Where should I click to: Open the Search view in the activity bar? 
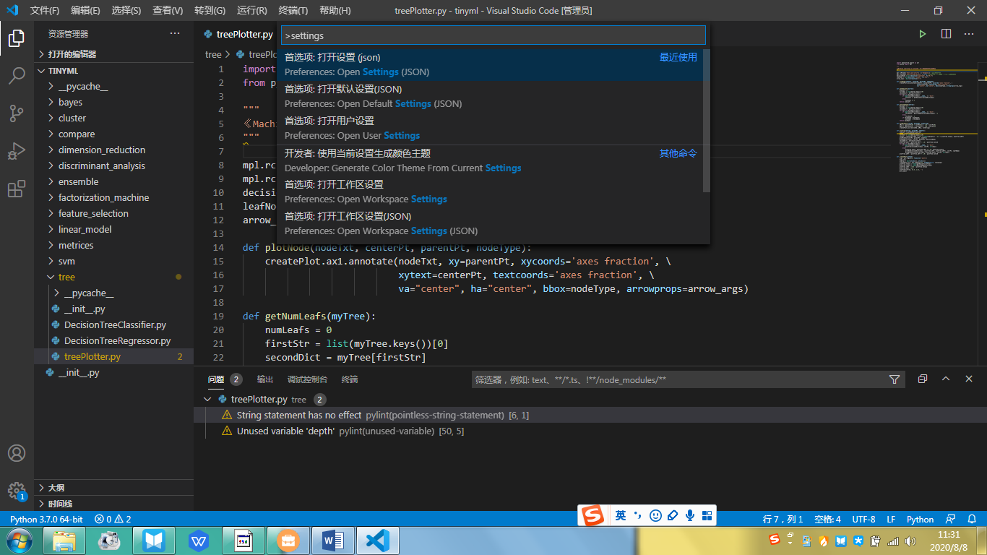pyautogui.click(x=17, y=74)
